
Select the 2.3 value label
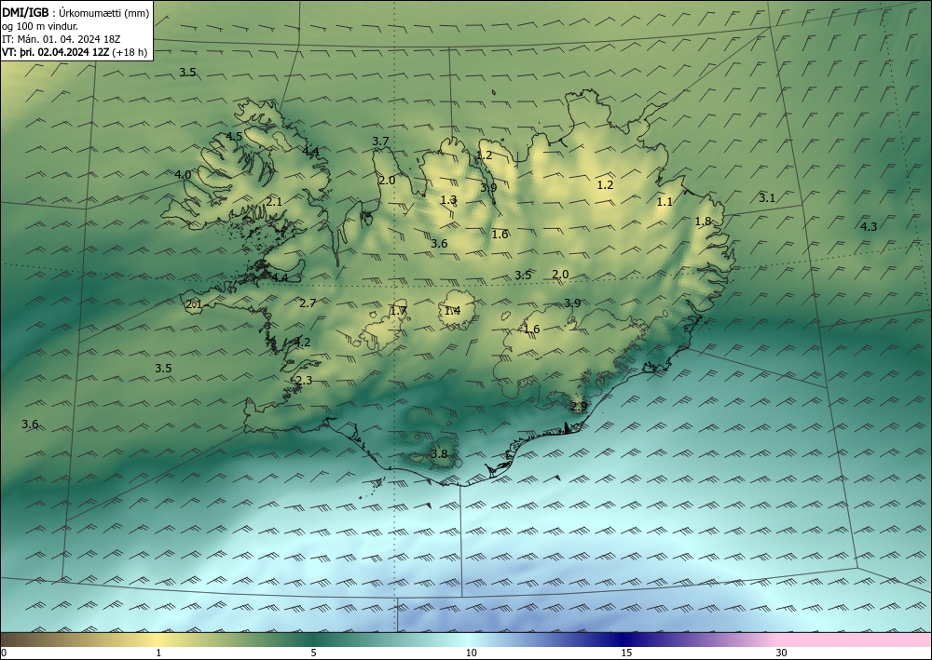(304, 381)
